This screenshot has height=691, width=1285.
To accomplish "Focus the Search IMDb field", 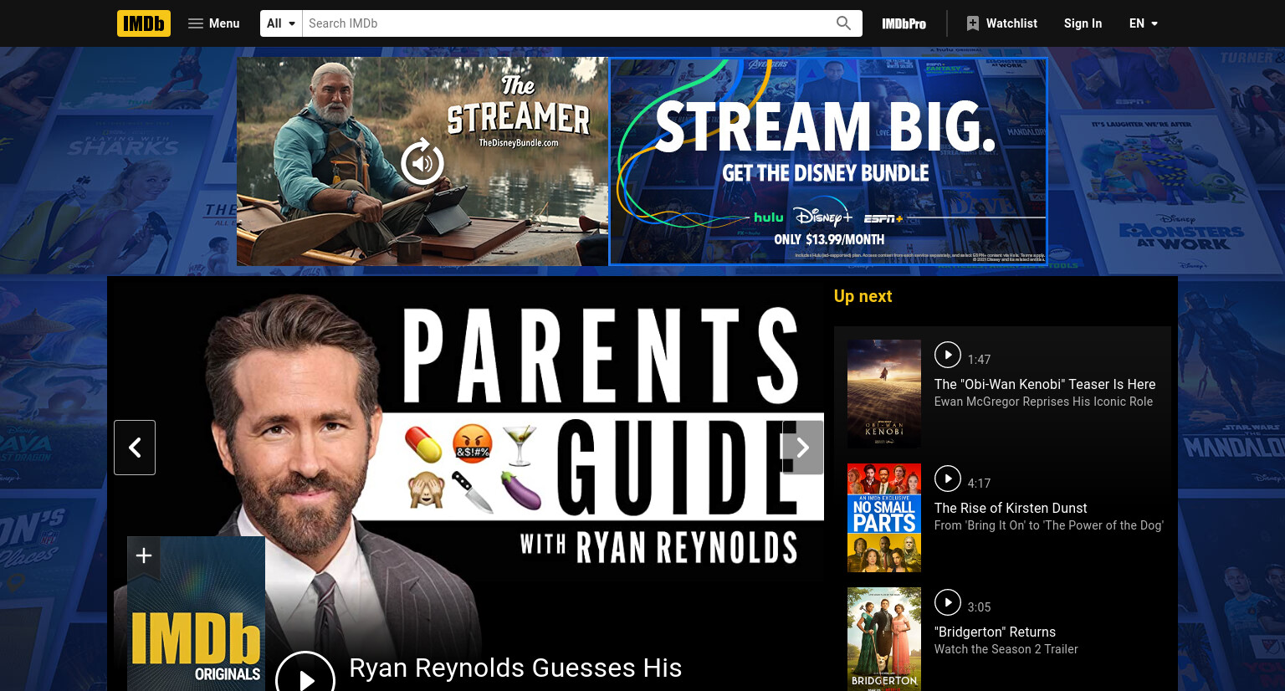I will click(x=566, y=23).
